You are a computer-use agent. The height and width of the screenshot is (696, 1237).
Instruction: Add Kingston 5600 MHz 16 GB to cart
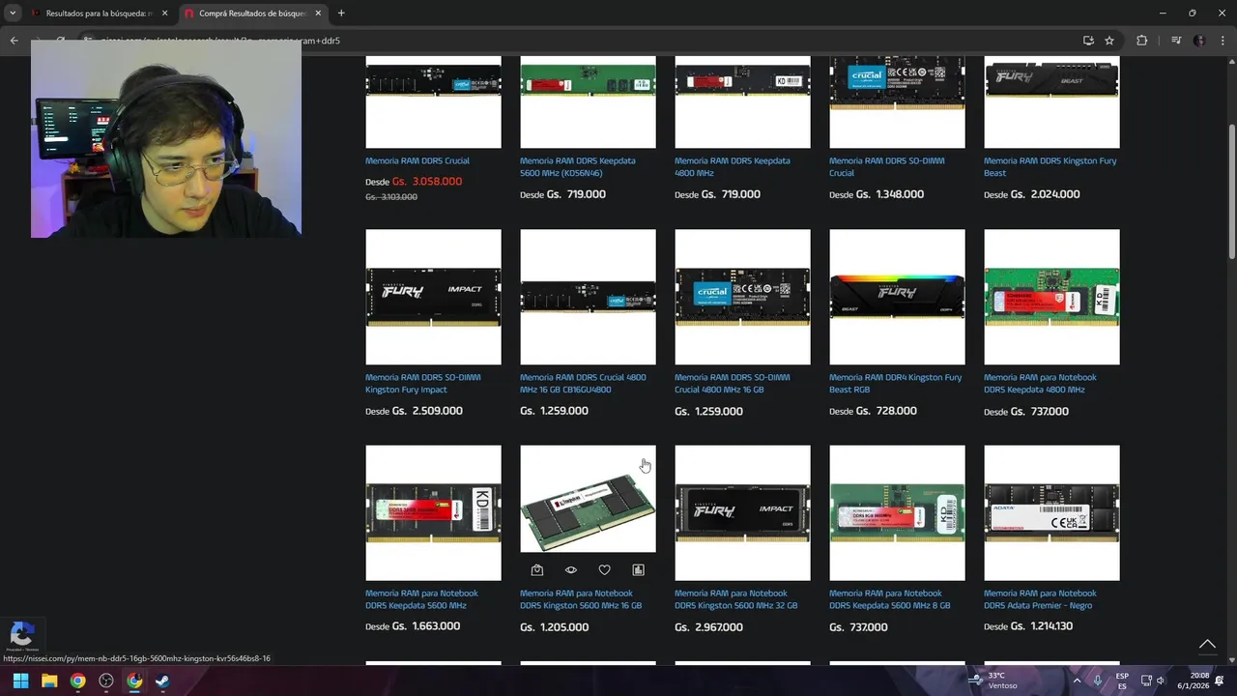click(x=537, y=570)
